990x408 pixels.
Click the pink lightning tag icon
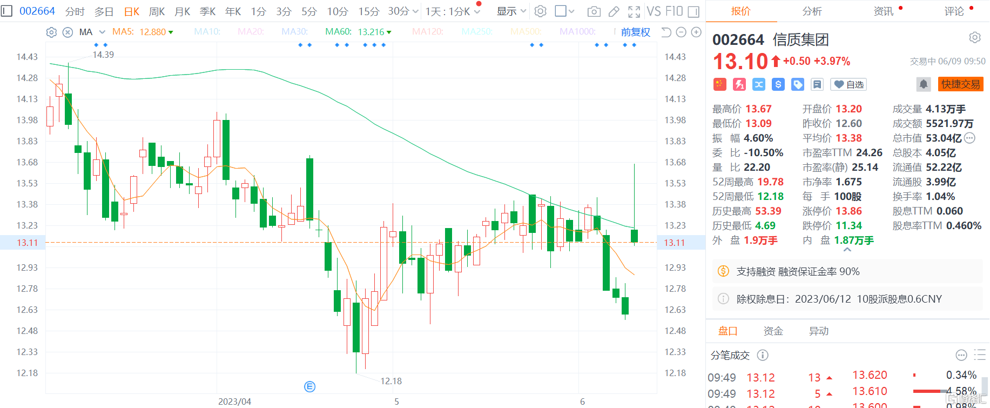point(739,84)
